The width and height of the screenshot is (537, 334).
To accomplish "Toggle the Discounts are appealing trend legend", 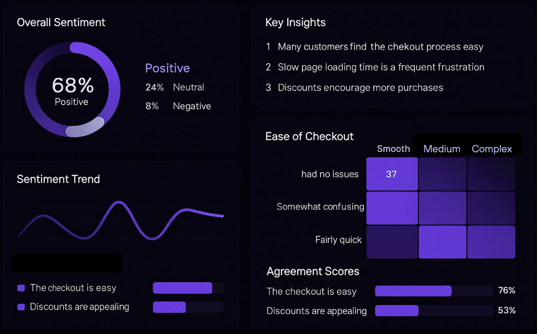I will (x=79, y=307).
